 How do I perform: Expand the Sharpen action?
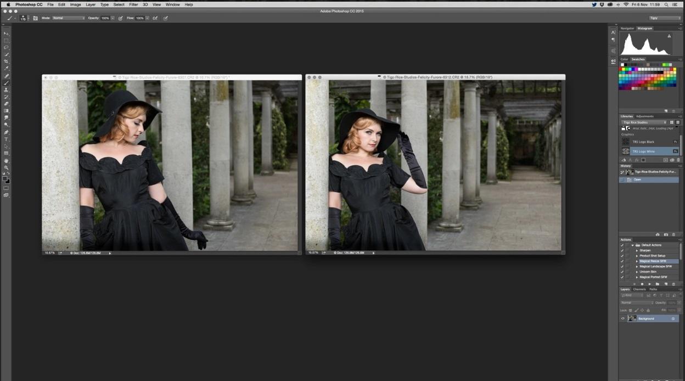coord(637,250)
